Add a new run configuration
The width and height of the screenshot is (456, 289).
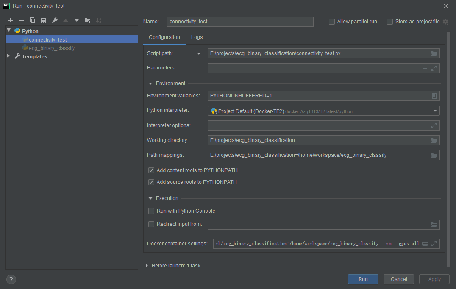coord(10,20)
